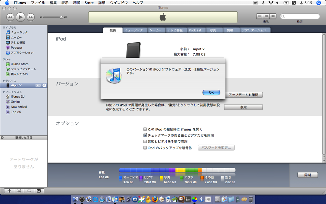Open Finder from the Dock

[75, 199]
